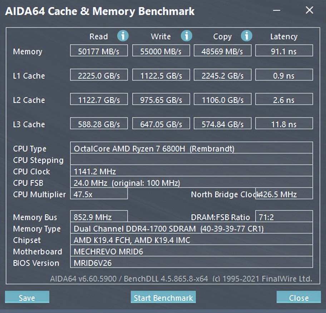Click the Save button
The image size is (326, 313).
pyautogui.click(x=26, y=297)
